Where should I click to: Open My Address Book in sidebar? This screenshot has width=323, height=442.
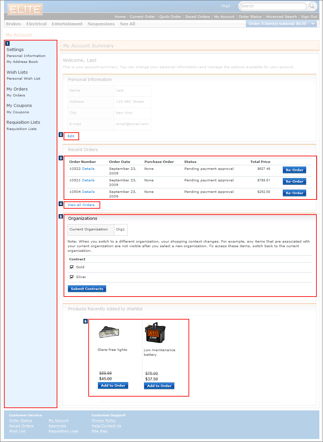click(x=22, y=62)
